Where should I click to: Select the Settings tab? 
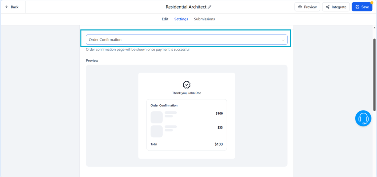coord(181,19)
